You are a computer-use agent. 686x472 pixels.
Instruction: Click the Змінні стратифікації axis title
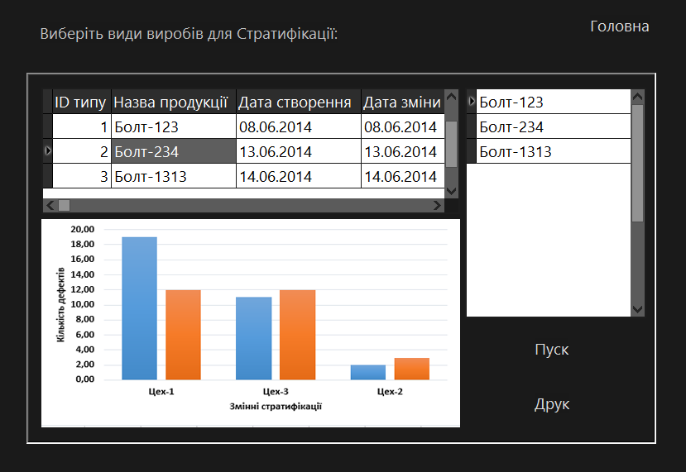point(276,407)
